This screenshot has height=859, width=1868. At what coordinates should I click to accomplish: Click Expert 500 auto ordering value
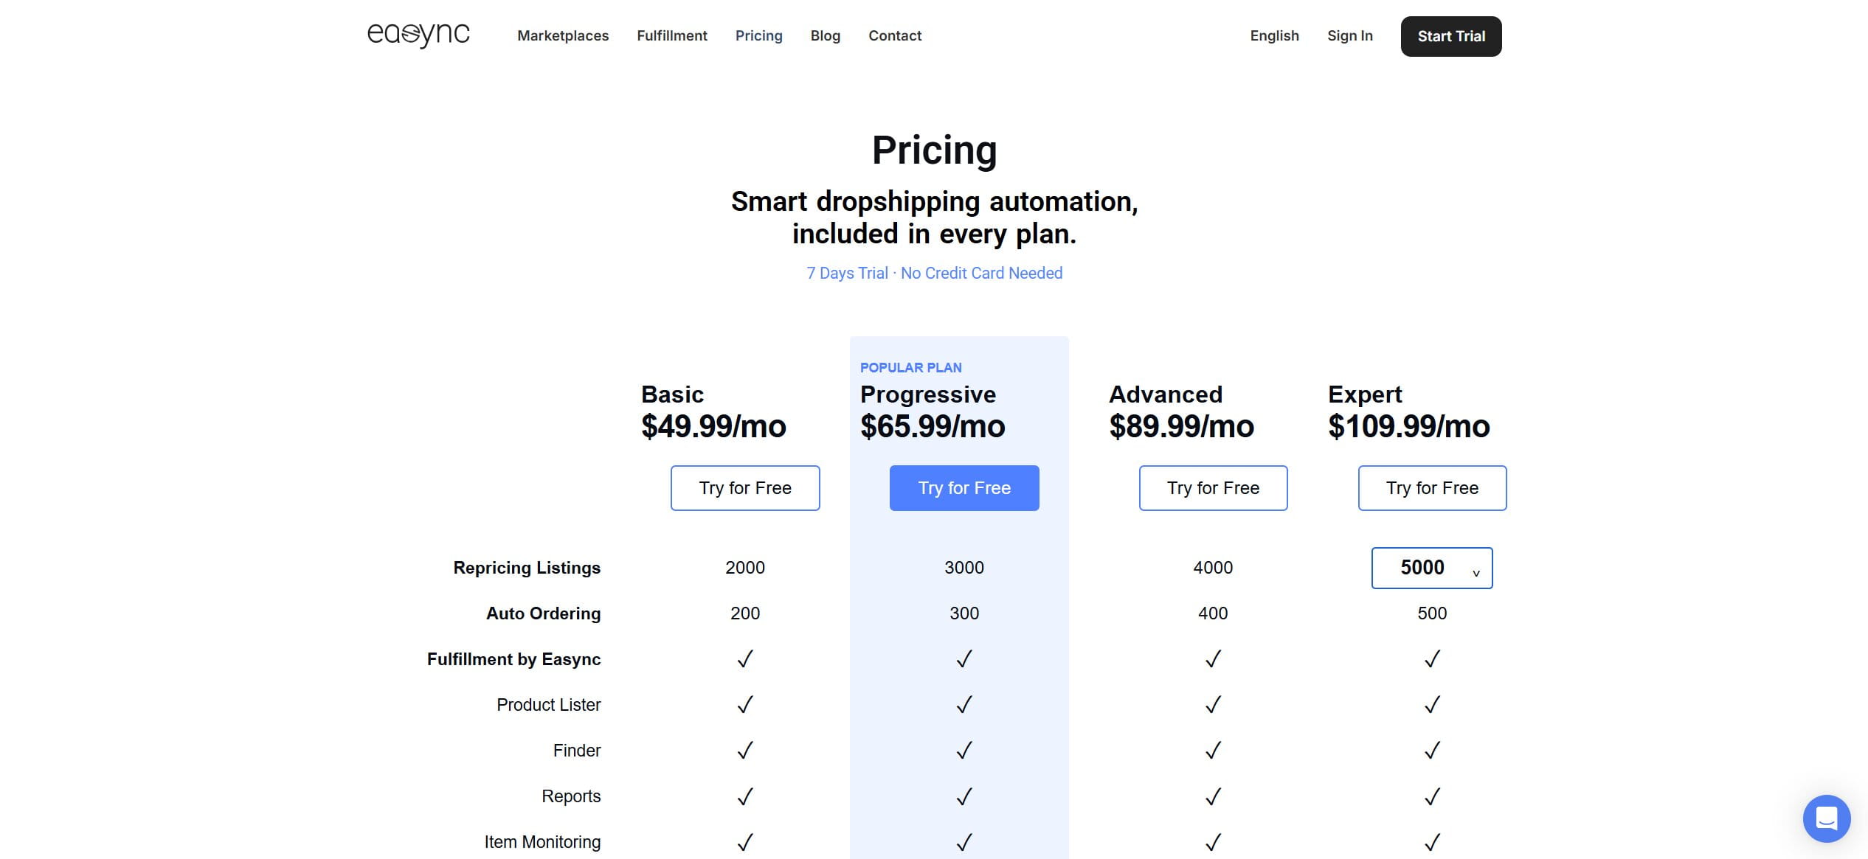pyautogui.click(x=1432, y=613)
